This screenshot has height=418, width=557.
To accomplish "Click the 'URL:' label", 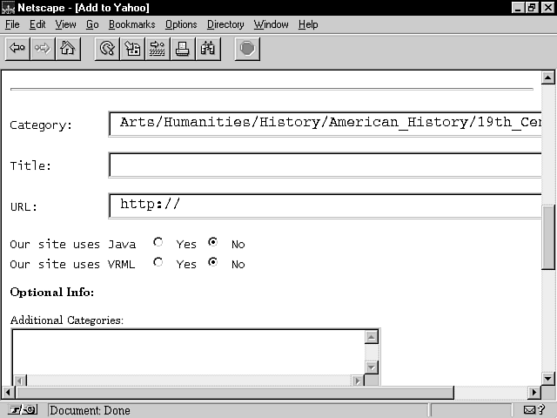I will (x=23, y=207).
